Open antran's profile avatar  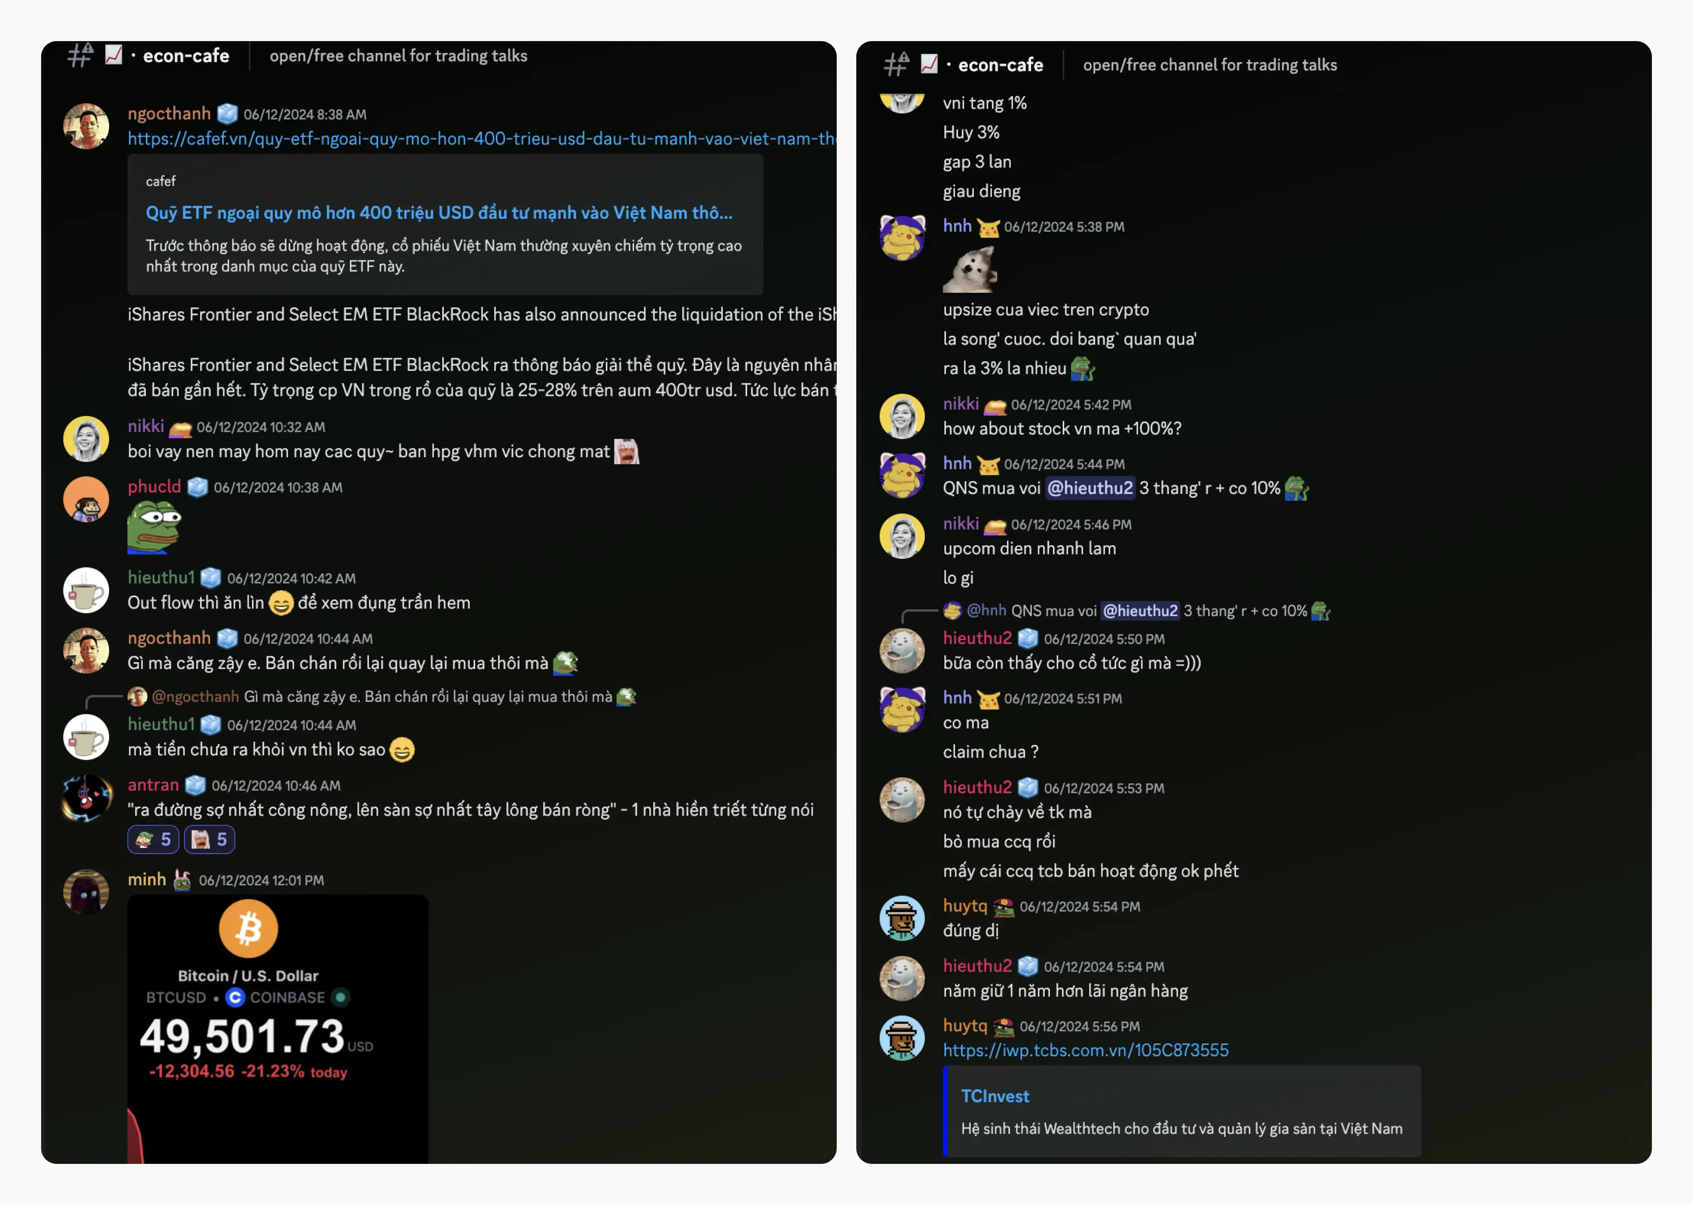coord(86,798)
